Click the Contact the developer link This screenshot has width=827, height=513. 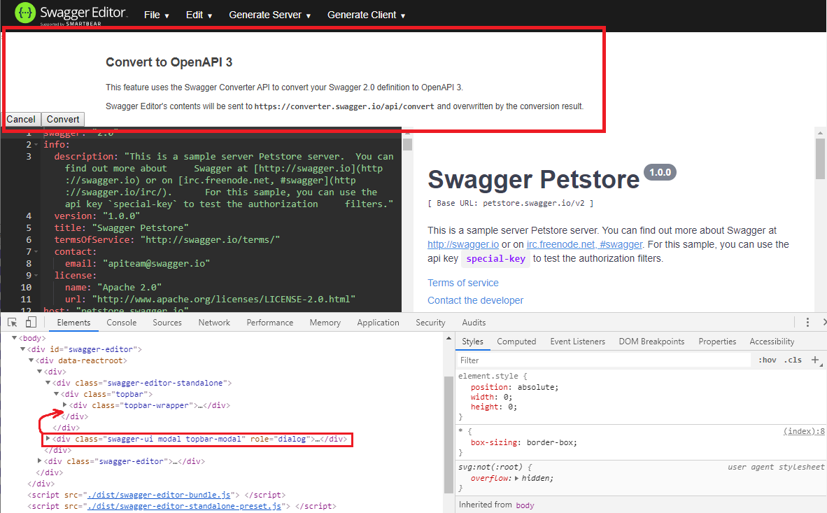tap(475, 300)
